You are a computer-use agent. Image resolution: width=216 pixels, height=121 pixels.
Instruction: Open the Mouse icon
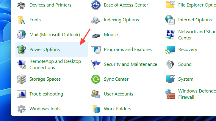tap(96, 35)
